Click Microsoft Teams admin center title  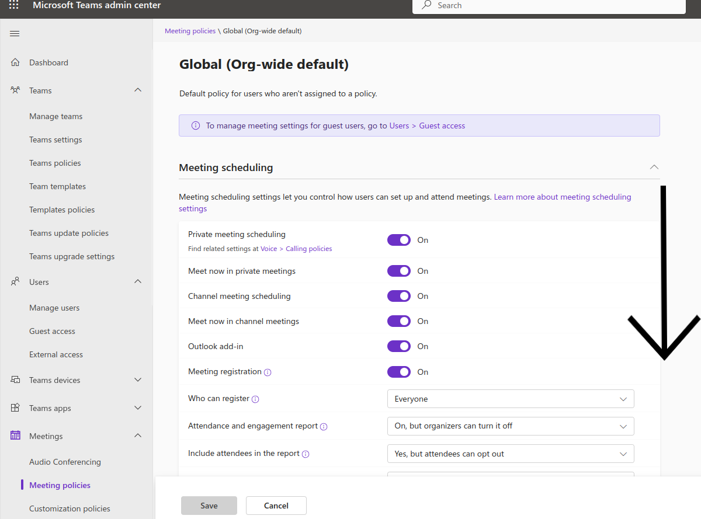[x=97, y=5]
